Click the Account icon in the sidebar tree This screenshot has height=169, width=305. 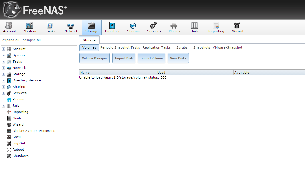(x=9, y=49)
